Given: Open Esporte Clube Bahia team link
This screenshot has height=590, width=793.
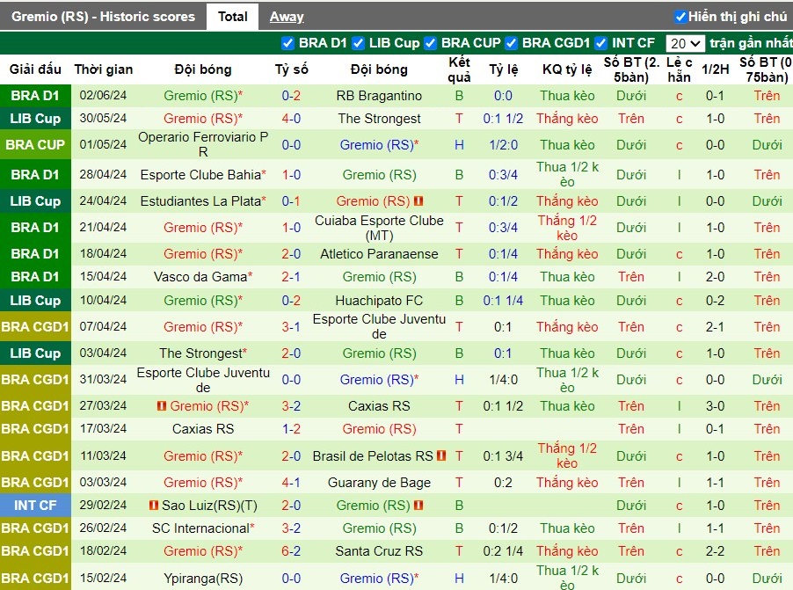Looking at the screenshot, I should coord(200,175).
